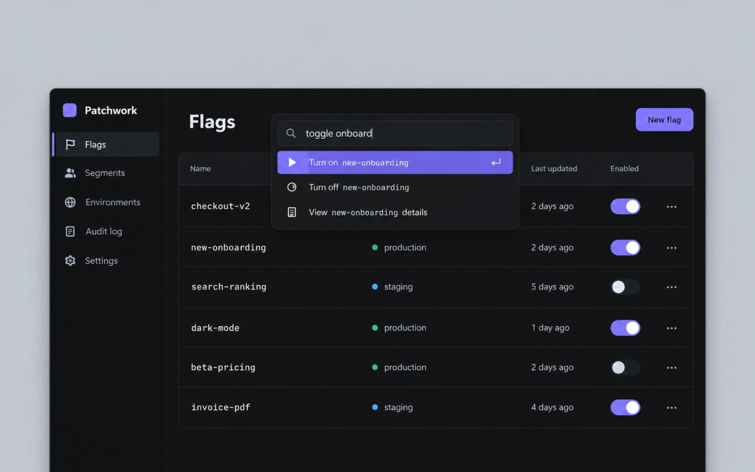Click the Last updated column header
The height and width of the screenshot is (472, 755).
click(554, 169)
